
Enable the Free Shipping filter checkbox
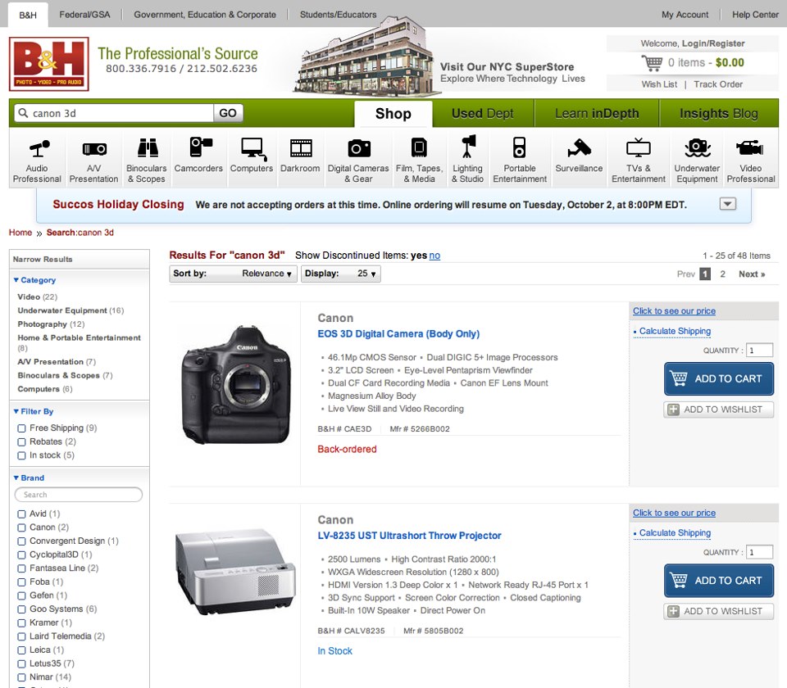22,428
